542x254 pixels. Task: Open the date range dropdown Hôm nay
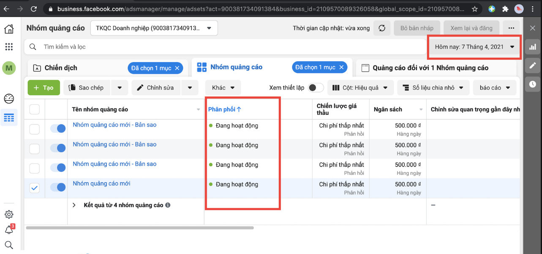pos(475,47)
